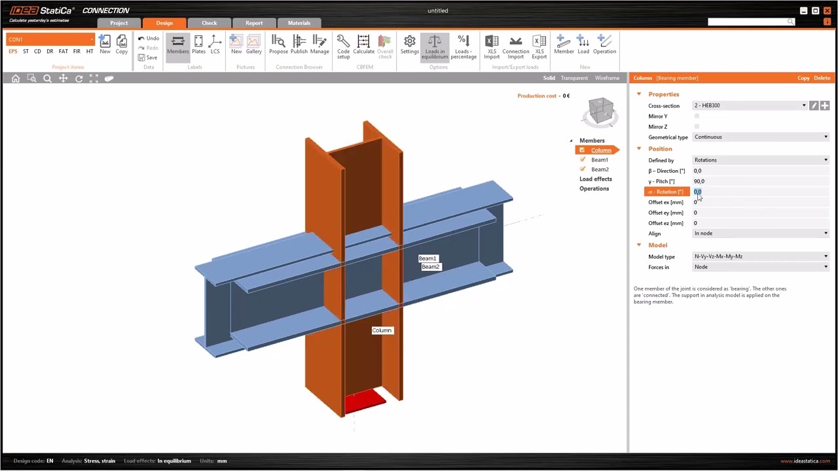Viewport: 838px width, 471px height.
Task: Open Manage in Connection Browser
Action: [x=319, y=44]
